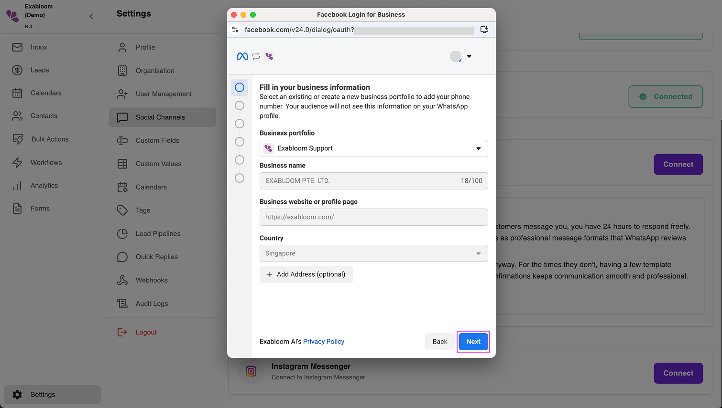Click the Meta logo in the dialog header

click(x=242, y=56)
